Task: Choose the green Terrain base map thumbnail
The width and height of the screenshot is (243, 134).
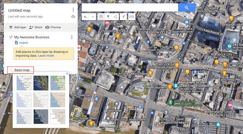Action: pyautogui.click(x=58, y=83)
